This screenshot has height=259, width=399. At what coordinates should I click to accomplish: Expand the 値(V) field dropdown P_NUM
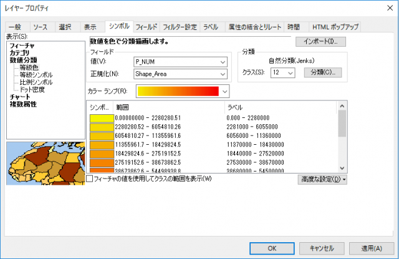click(180, 62)
